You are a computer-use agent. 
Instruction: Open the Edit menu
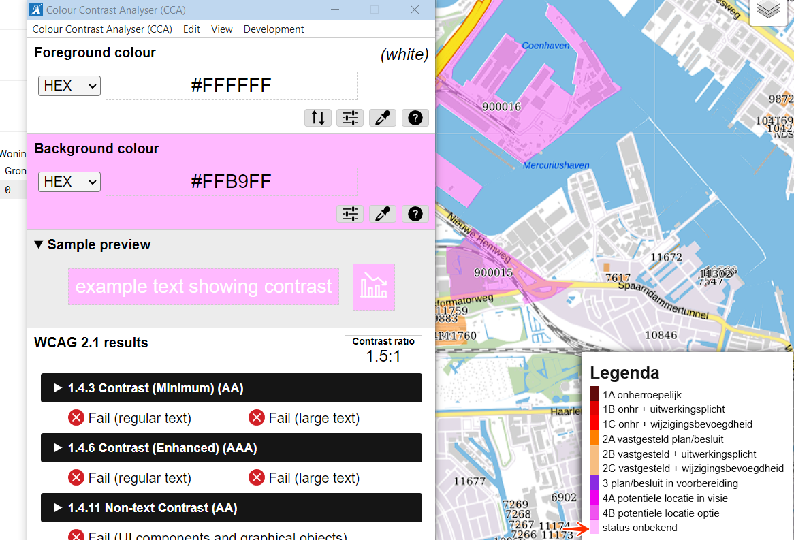pyautogui.click(x=191, y=29)
